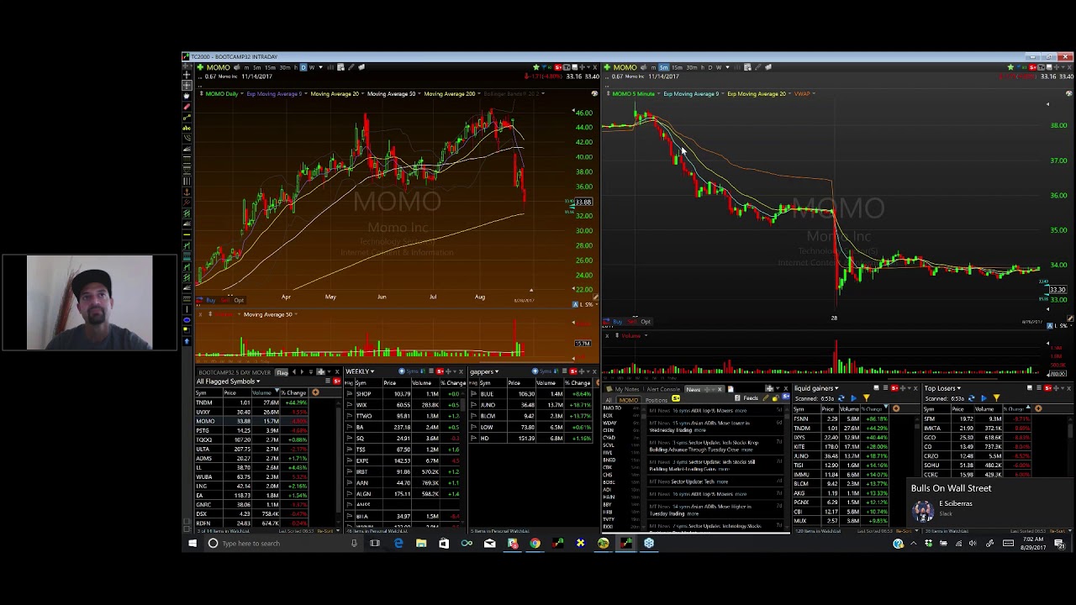Click the pencil edit icon in News panel
Image resolution: width=1076 pixels, height=605 pixels.
(766, 398)
